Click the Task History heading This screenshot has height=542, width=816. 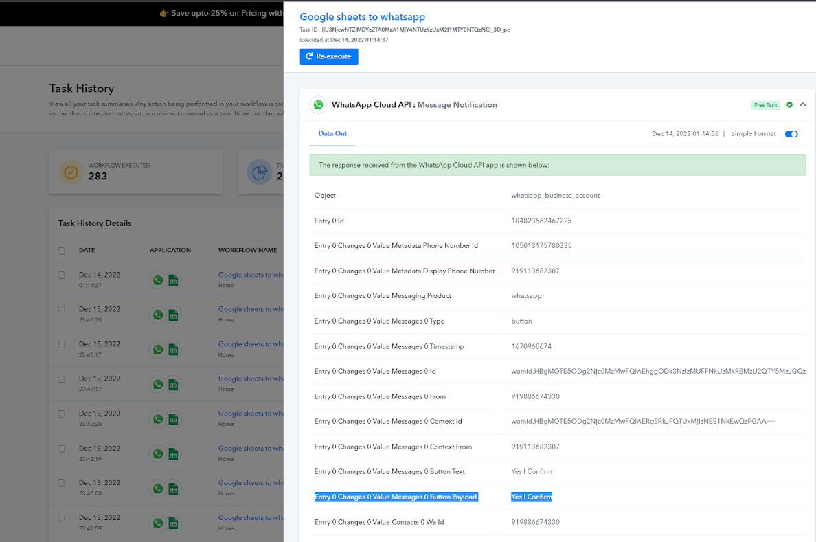82,89
